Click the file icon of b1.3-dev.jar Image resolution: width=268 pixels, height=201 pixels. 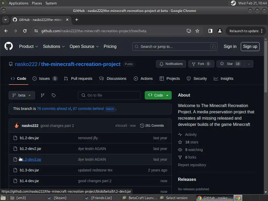coord(15,170)
